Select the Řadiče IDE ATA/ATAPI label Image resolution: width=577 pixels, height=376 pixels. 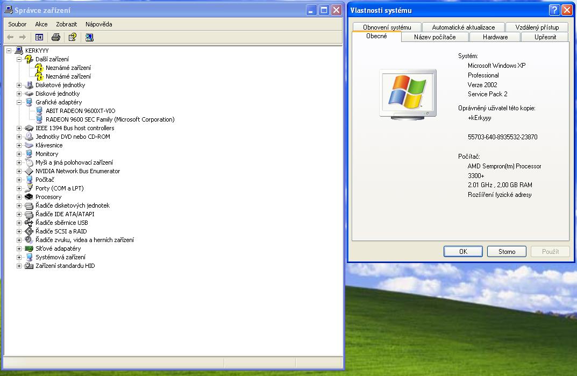(x=65, y=214)
